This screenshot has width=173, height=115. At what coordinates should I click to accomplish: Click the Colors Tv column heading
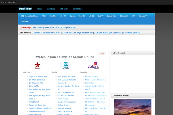[83, 72]
